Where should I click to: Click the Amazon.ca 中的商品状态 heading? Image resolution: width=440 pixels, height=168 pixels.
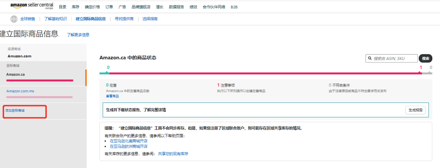tap(128, 58)
